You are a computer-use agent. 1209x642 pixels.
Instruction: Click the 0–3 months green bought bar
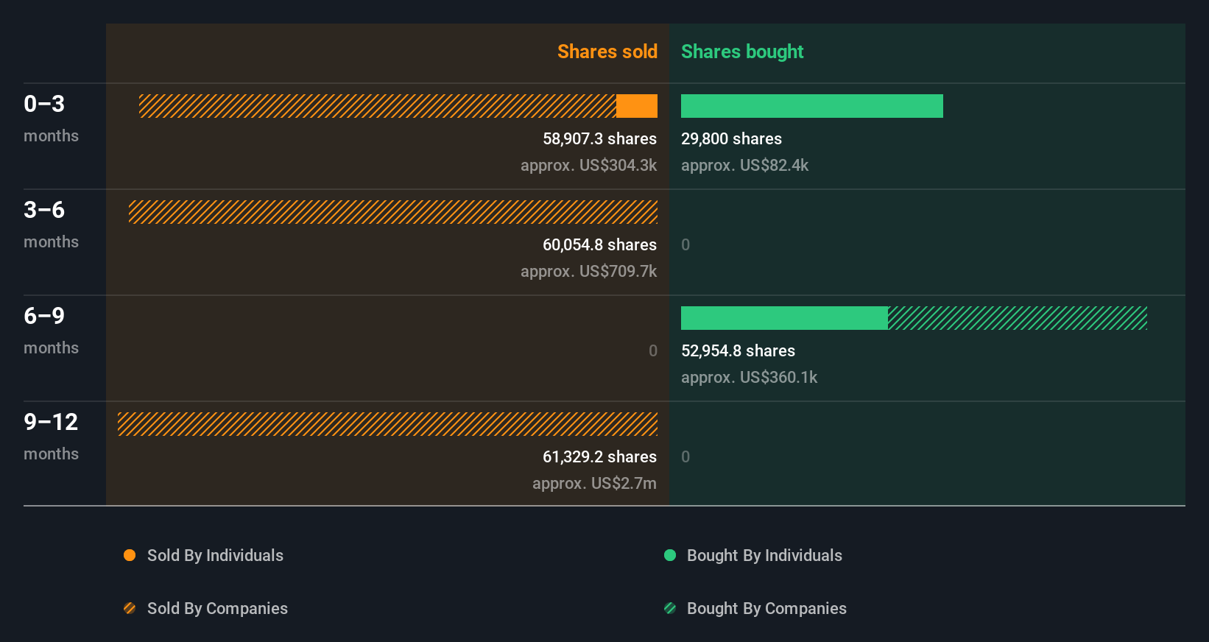click(812, 106)
